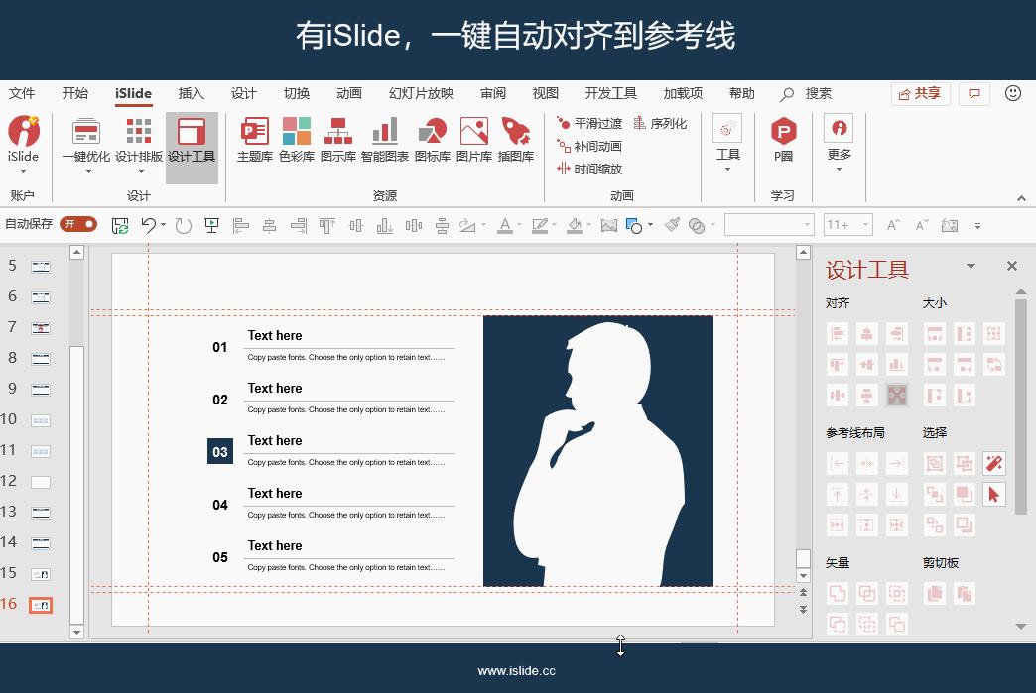Toggle the 自动保存 autosave switch
This screenshot has height=693, width=1036.
pyautogui.click(x=78, y=224)
